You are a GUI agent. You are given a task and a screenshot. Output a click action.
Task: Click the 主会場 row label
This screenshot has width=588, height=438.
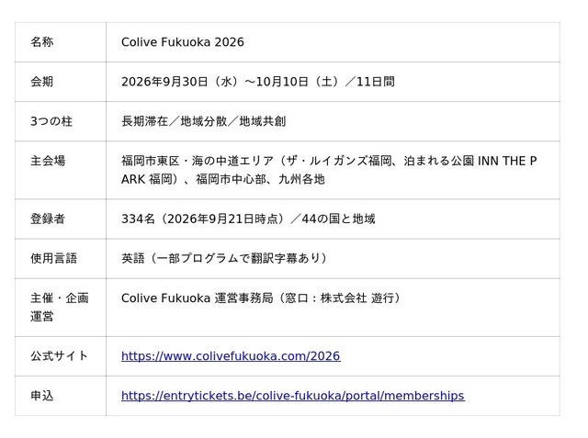point(48,161)
